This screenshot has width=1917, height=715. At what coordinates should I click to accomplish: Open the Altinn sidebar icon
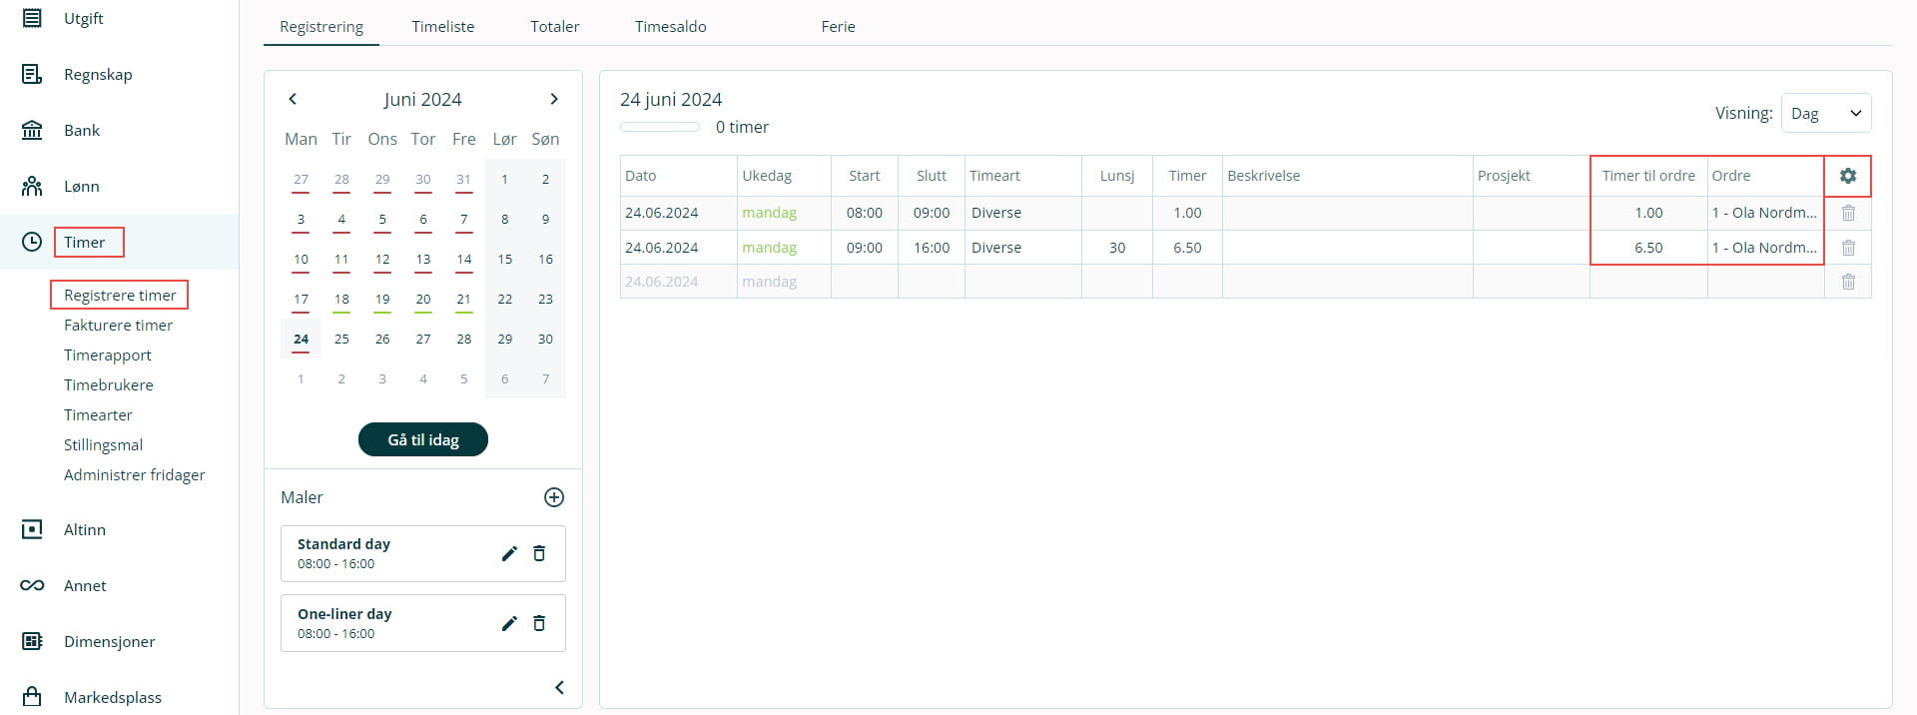click(32, 529)
